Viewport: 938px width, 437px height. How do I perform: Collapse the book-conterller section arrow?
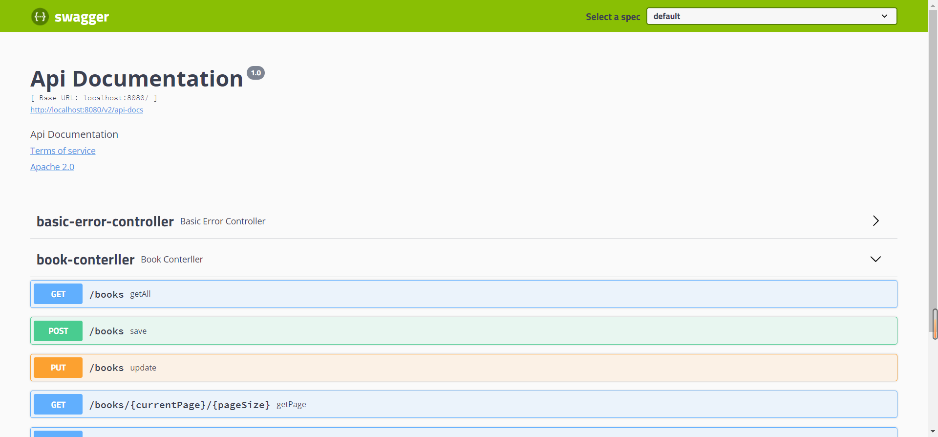point(875,259)
